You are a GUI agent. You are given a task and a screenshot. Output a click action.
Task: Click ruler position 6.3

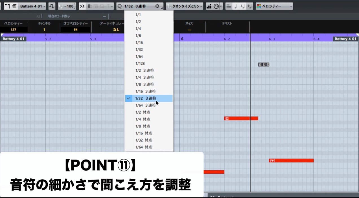[x=272, y=39]
